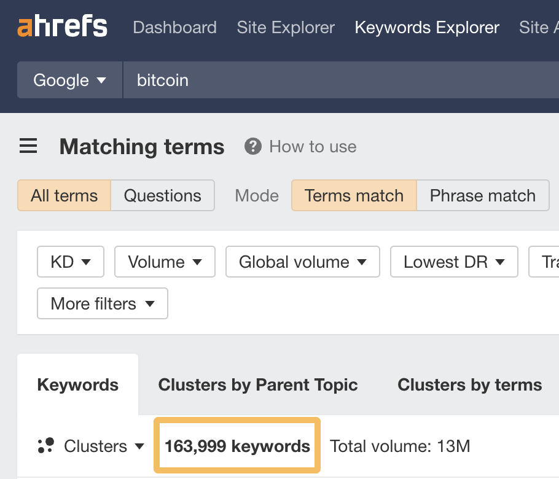Click the Clusters dots icon
This screenshot has width=559, height=479.
46,446
